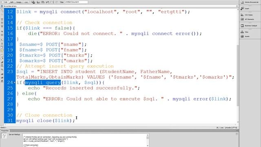Click the code editor vertical scrollbar thumb
This screenshot has height=147, width=261.
click(x=238, y=75)
